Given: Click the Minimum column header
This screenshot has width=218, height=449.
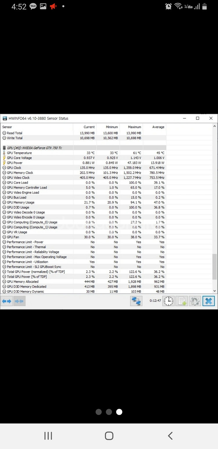Looking at the screenshot, I should [108, 127].
